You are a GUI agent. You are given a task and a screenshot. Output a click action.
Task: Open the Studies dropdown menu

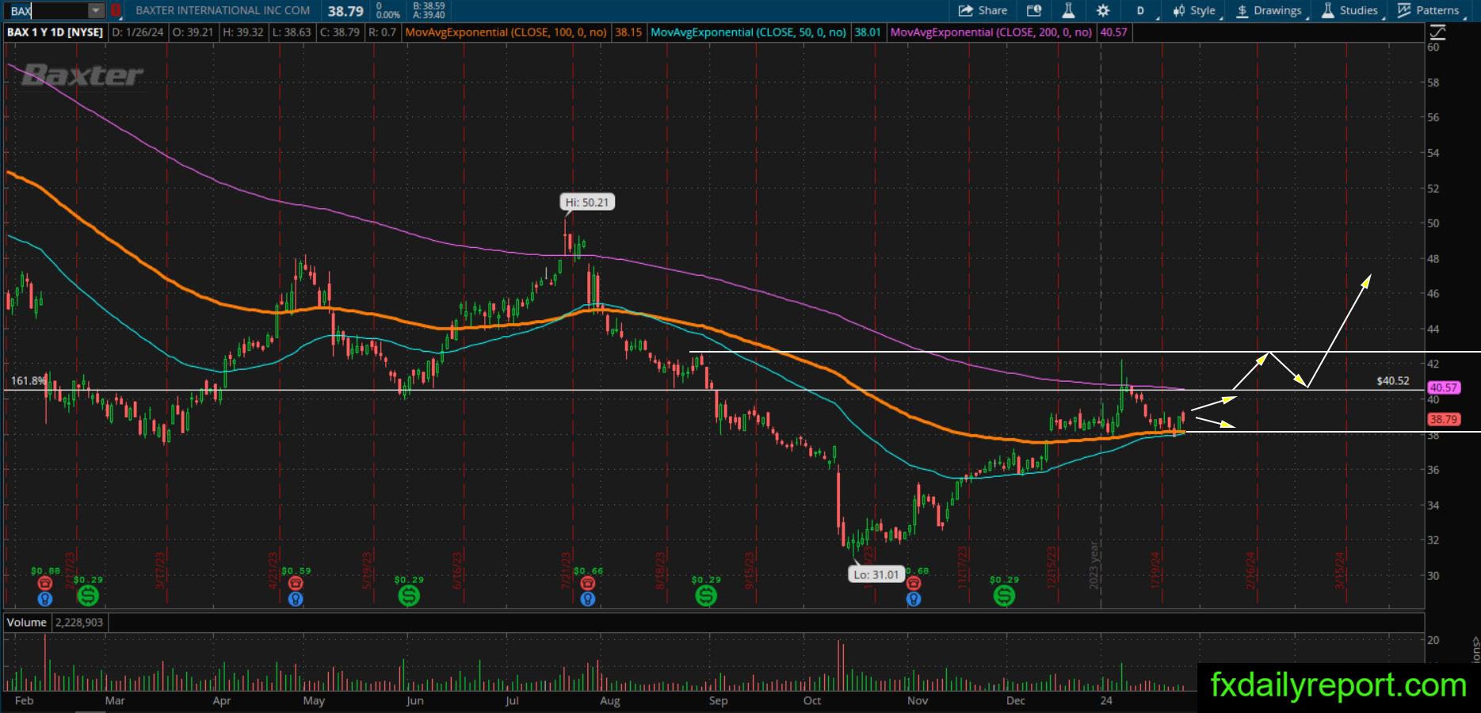[x=1351, y=11]
